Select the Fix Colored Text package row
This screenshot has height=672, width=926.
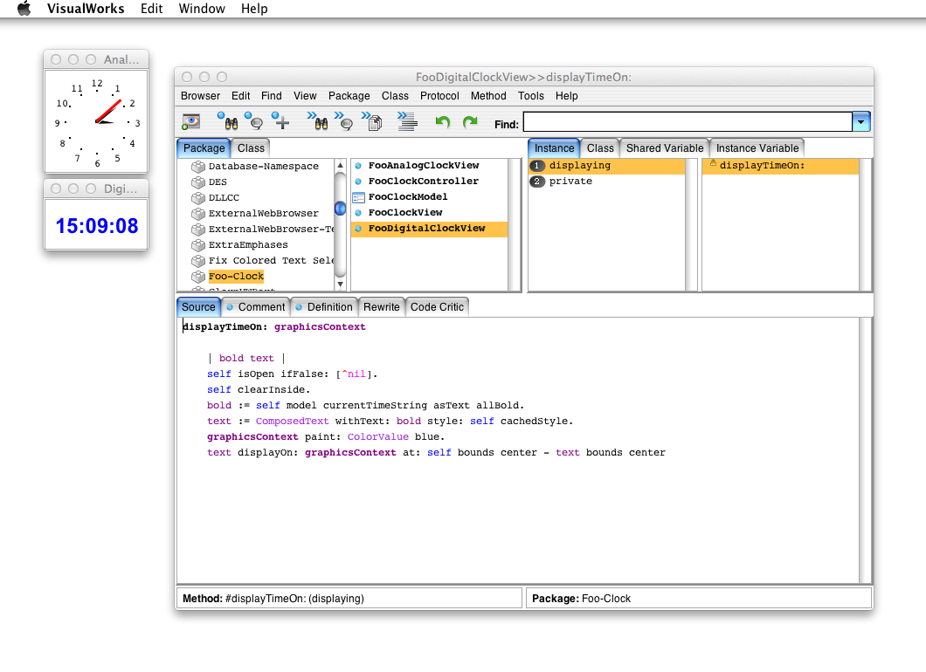tap(263, 261)
